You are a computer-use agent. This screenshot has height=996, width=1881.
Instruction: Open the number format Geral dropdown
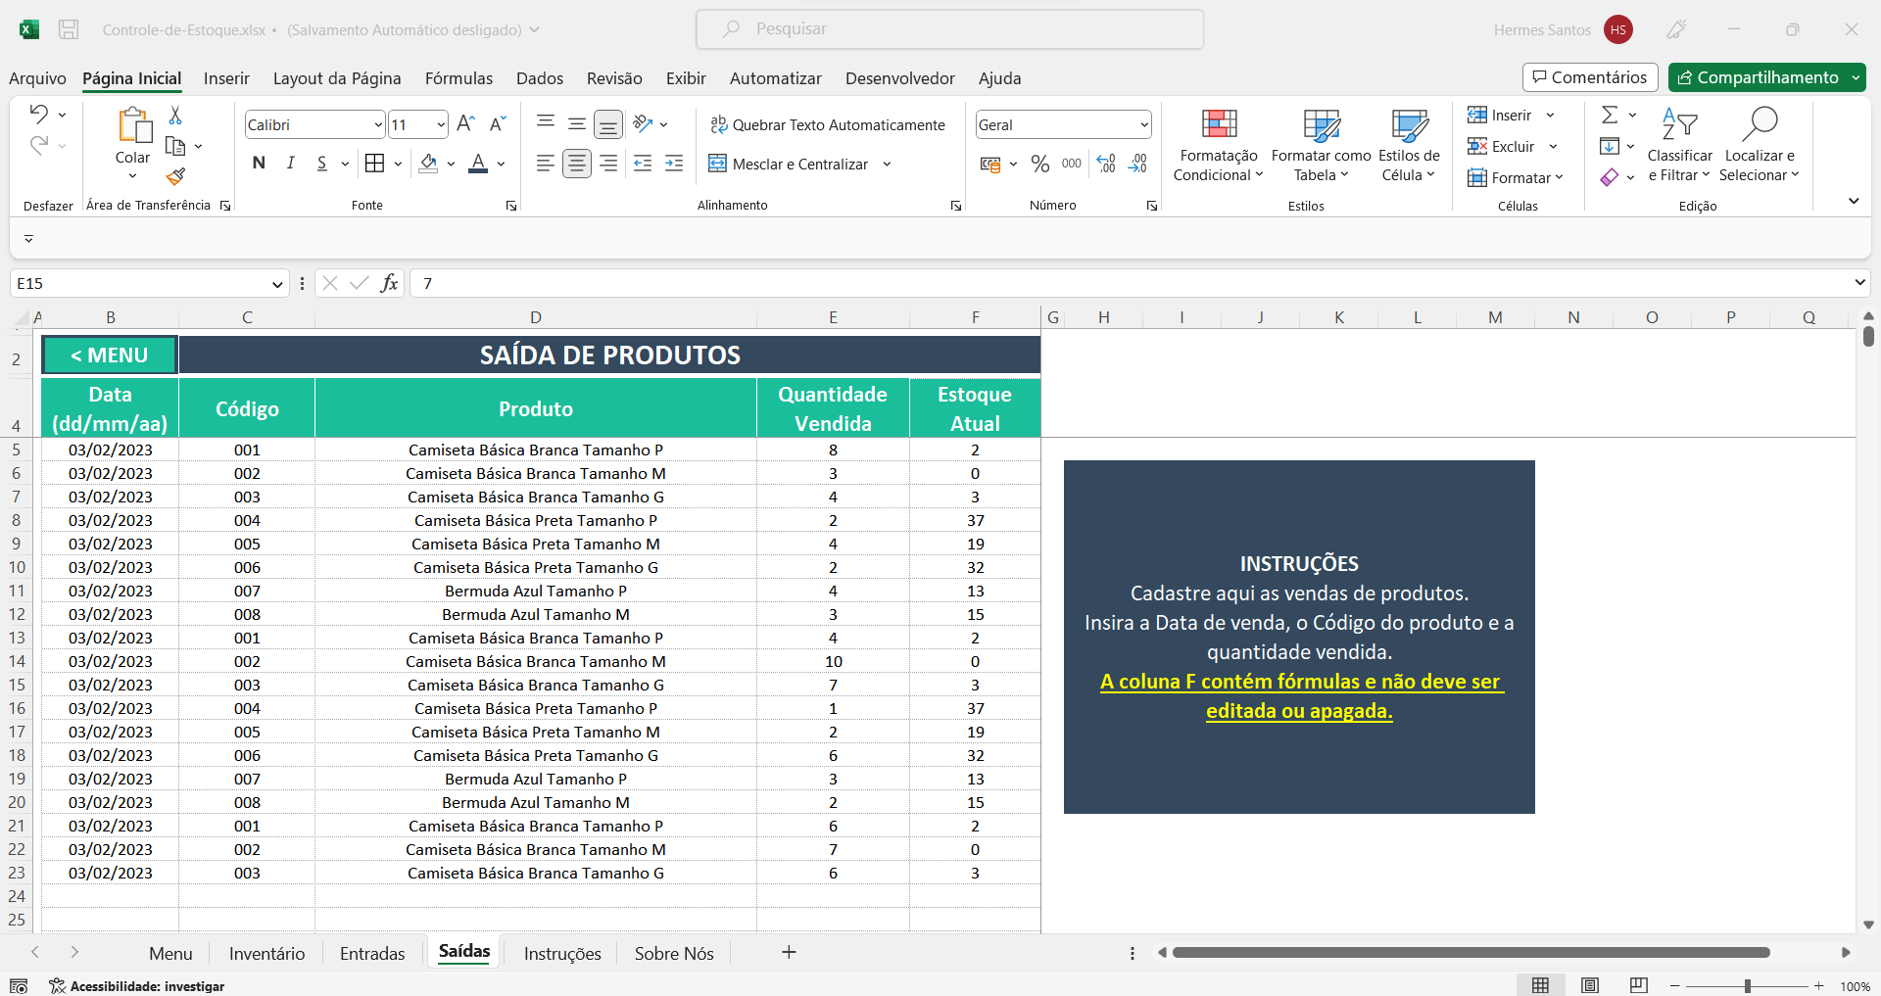[1143, 125]
